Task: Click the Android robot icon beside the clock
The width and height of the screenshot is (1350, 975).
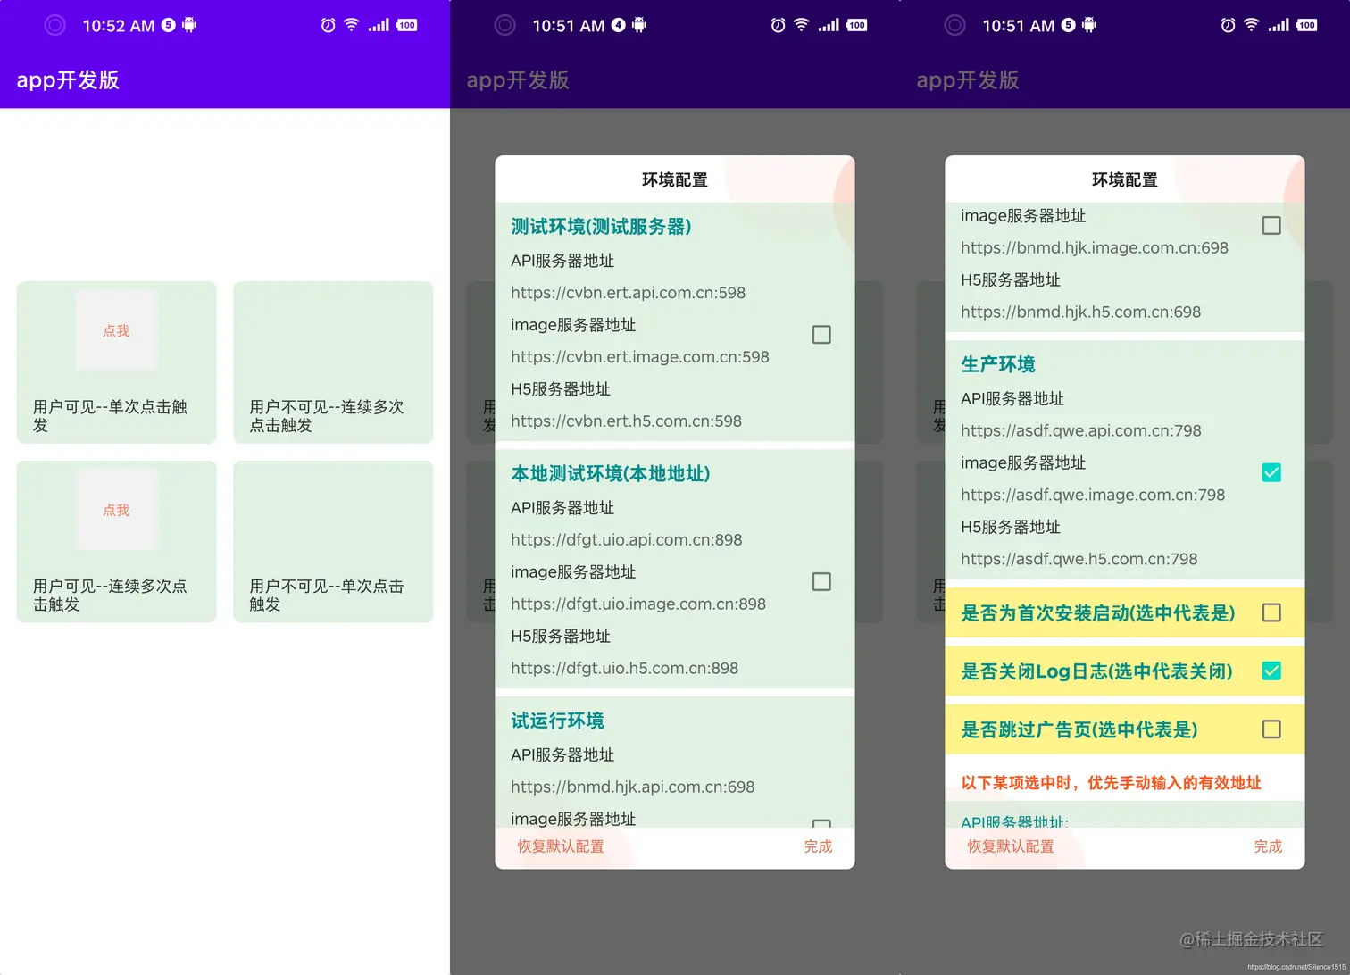Action: [x=188, y=25]
